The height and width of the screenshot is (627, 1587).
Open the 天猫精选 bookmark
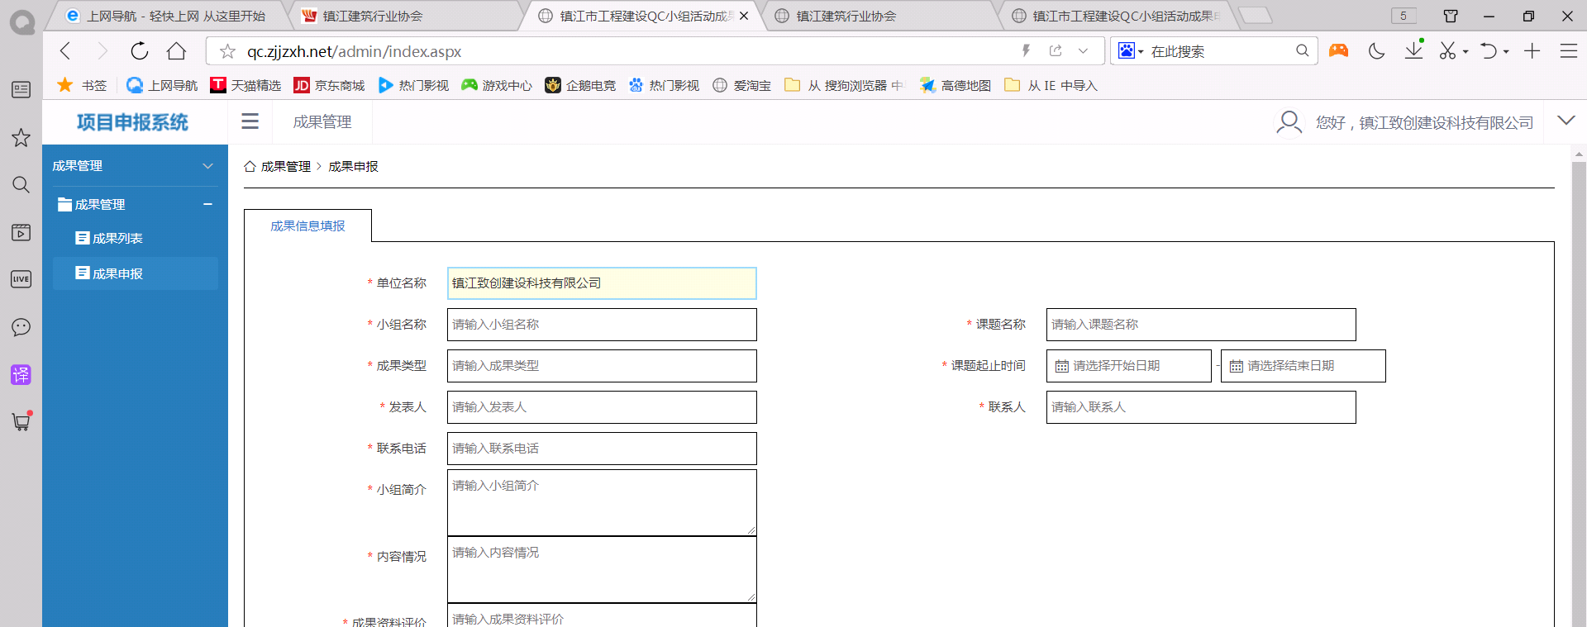(x=245, y=85)
